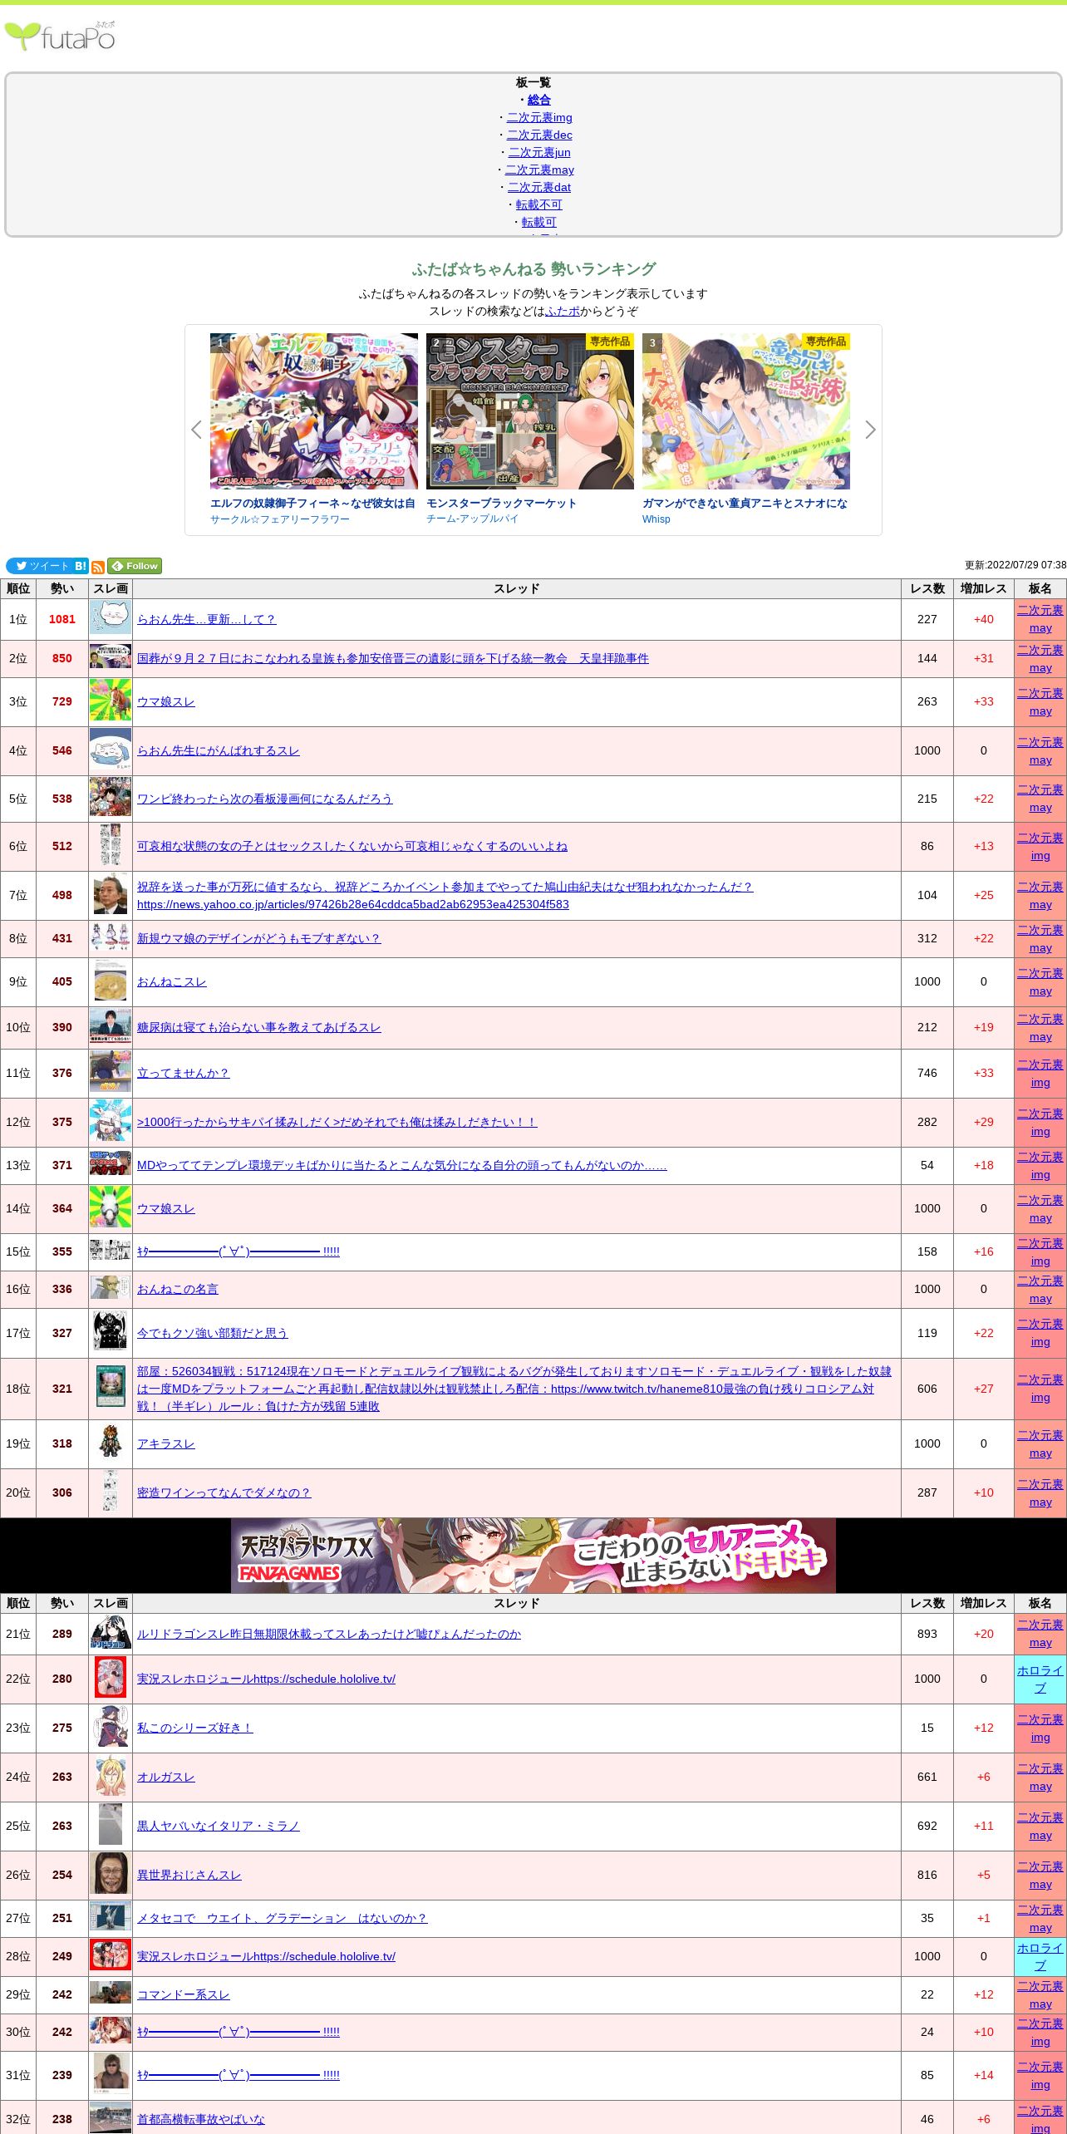Select 転載不可 in board list
This screenshot has width=1067, height=2134.
click(x=539, y=204)
